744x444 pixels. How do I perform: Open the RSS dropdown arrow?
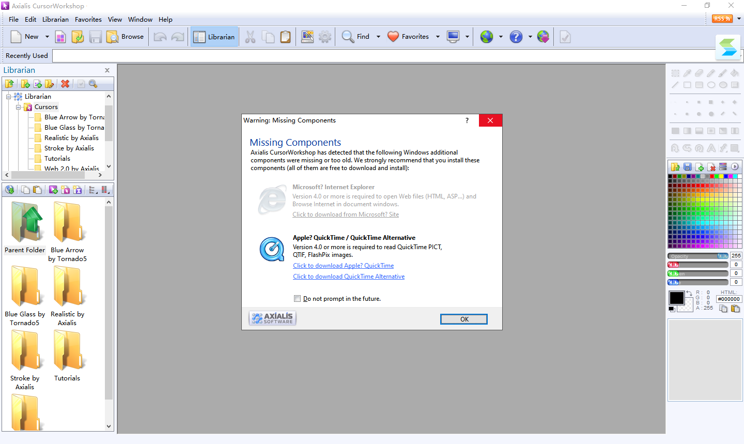coord(739,19)
